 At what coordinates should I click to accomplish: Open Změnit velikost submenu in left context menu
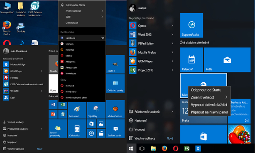click(x=82, y=11)
